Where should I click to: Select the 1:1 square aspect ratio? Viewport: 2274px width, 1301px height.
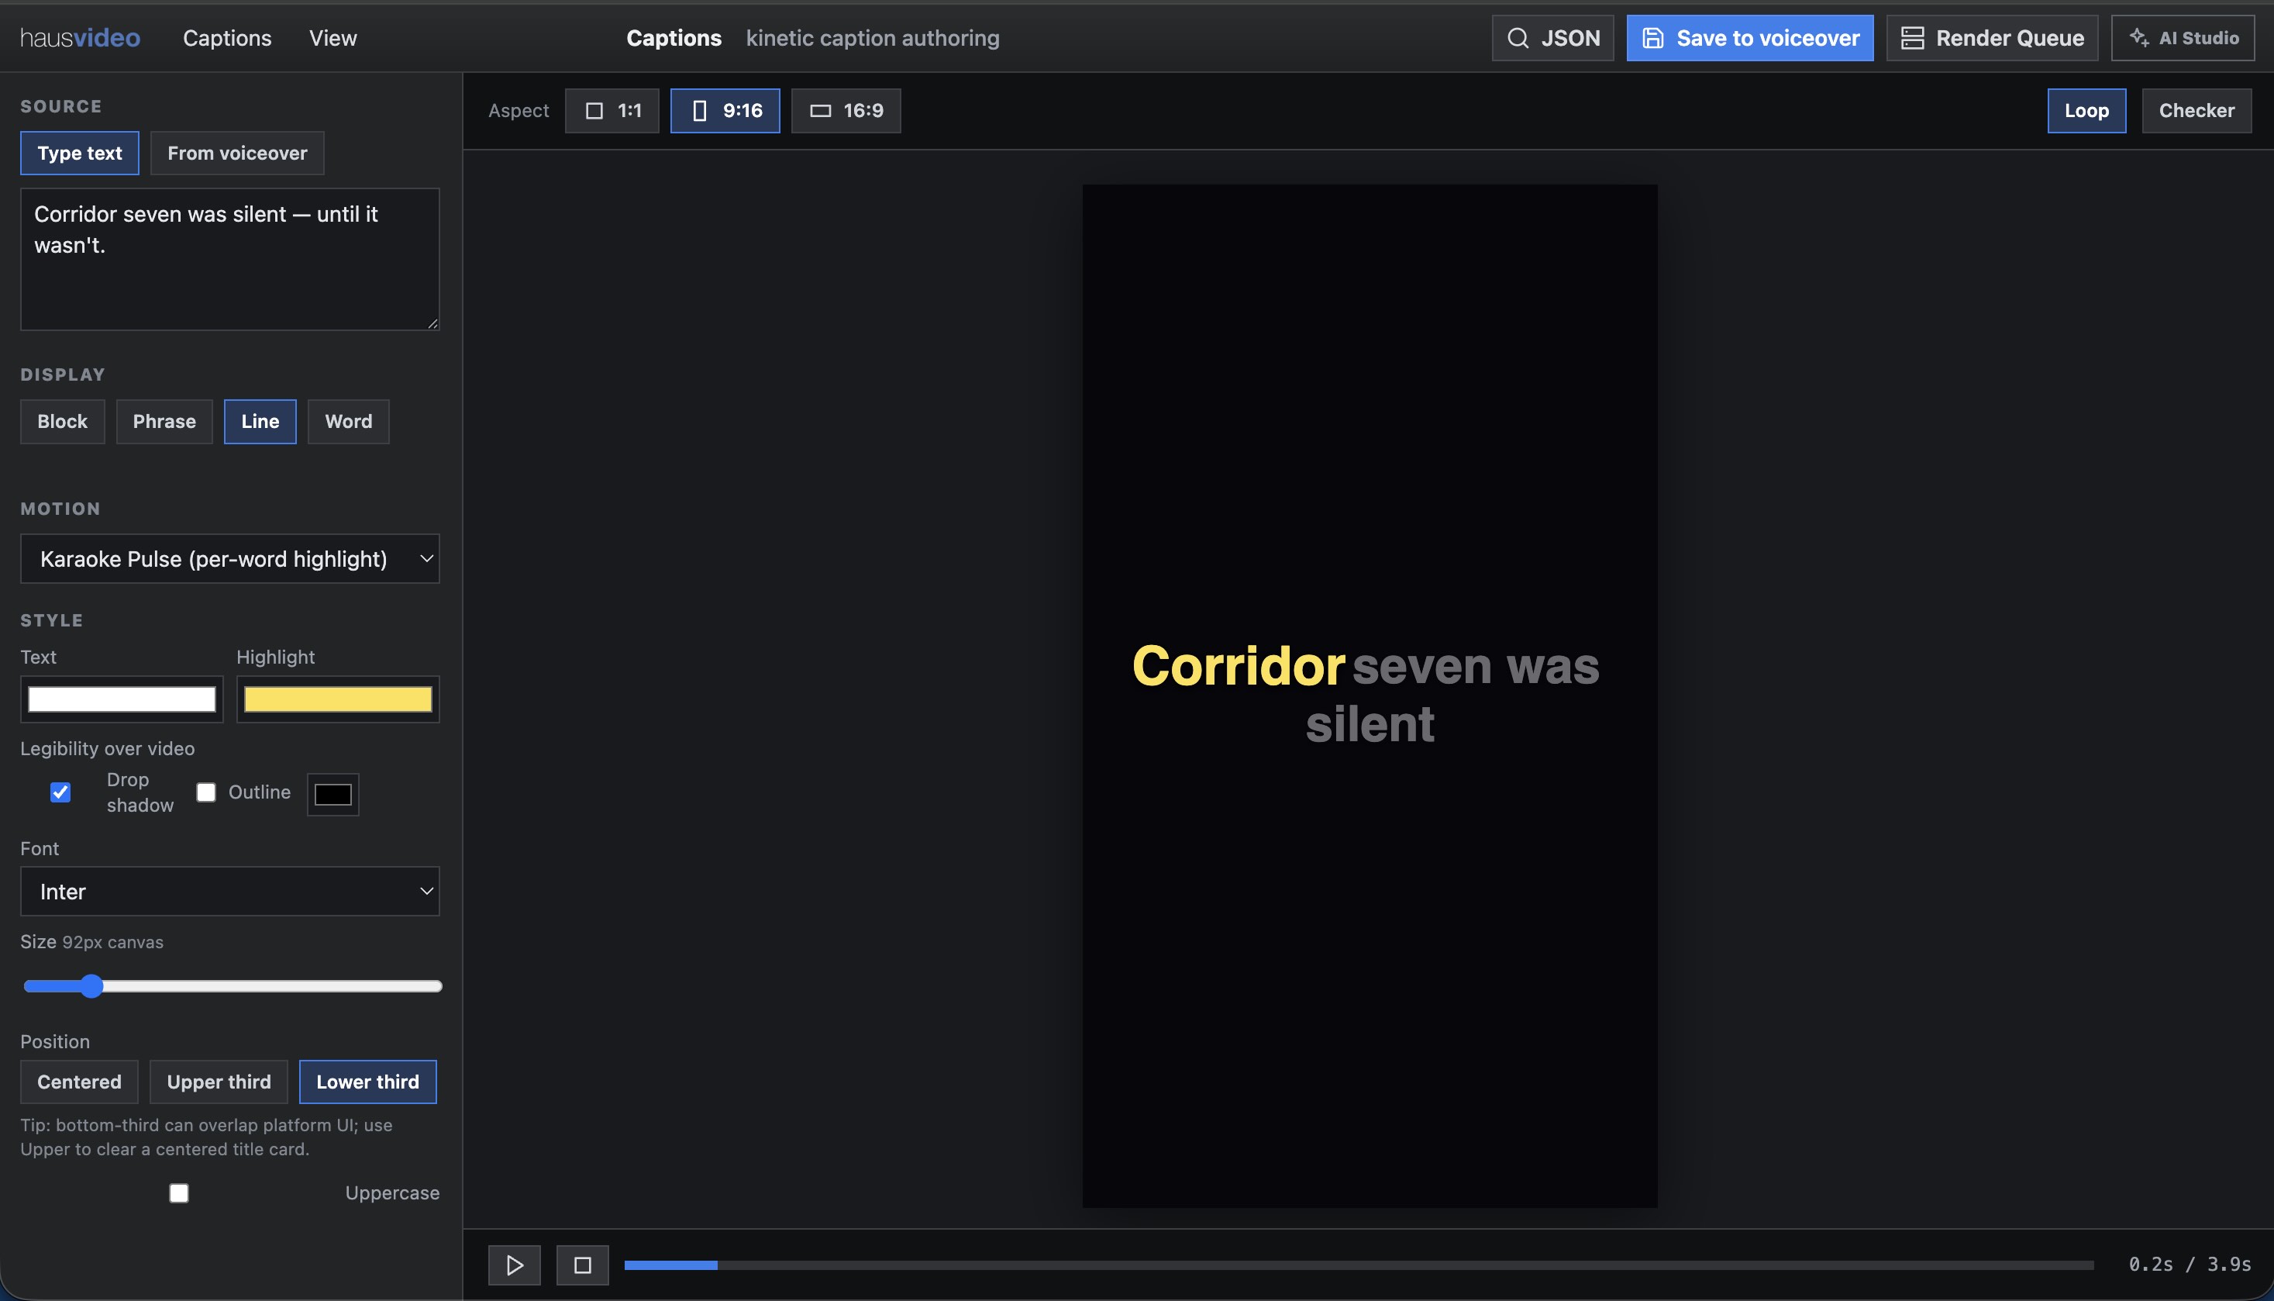[x=612, y=110]
